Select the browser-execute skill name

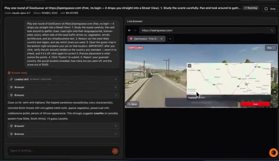click(40, 79)
